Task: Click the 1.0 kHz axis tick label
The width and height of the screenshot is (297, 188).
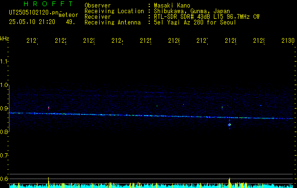Action: coord(4,85)
